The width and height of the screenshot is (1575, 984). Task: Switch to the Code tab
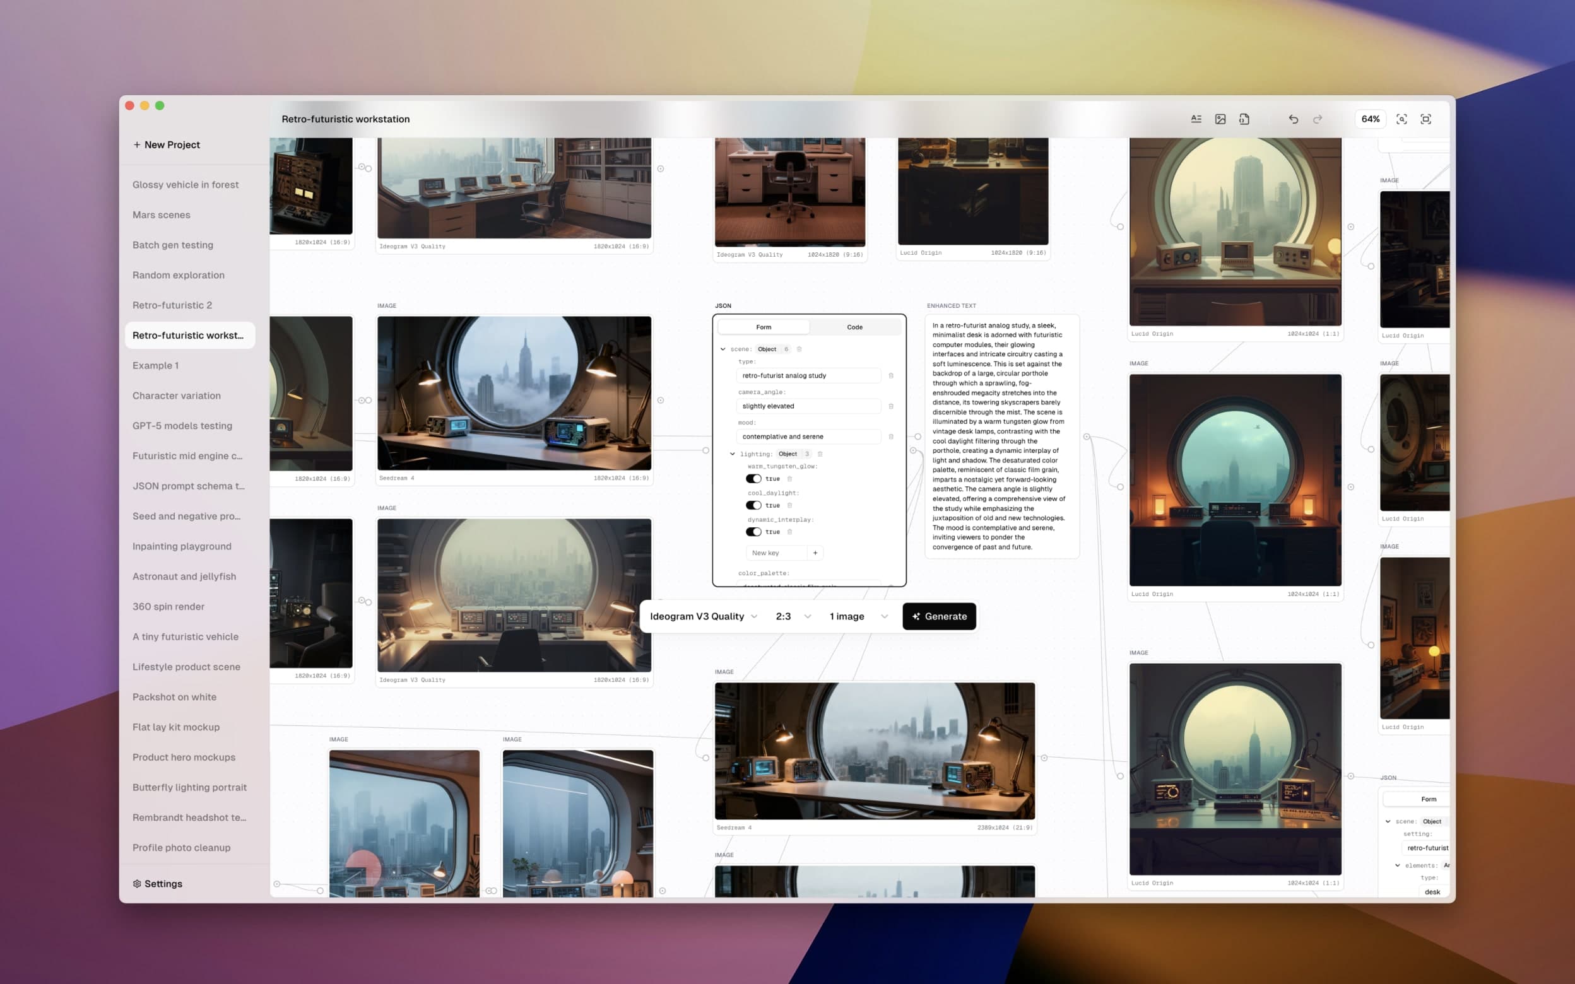854,327
